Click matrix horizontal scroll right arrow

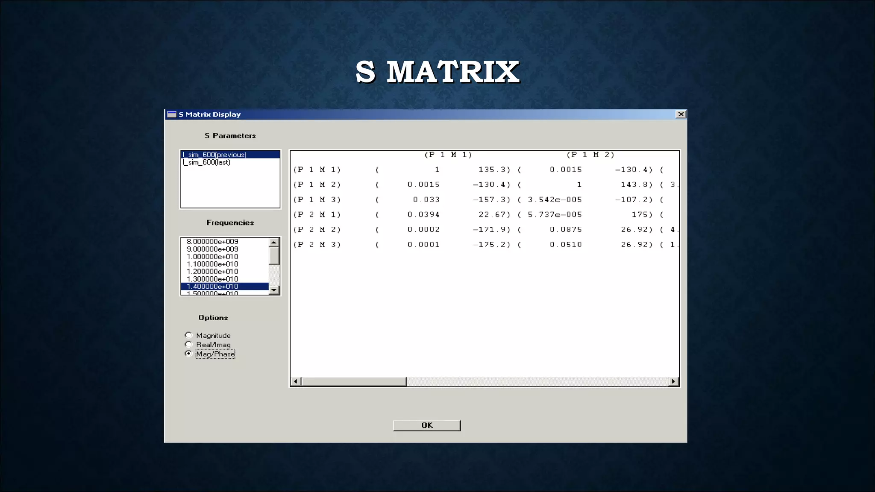click(673, 381)
